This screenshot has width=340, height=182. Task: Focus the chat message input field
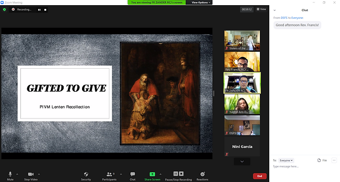coord(304,166)
